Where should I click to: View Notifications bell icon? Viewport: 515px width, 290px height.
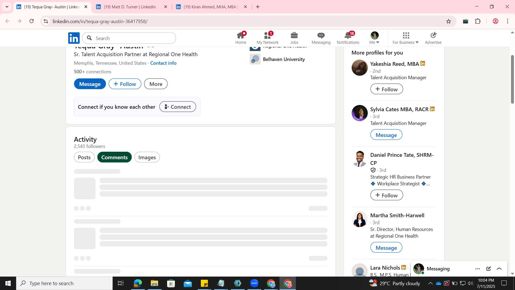pyautogui.click(x=348, y=38)
